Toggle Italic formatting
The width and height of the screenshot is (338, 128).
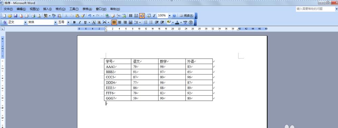pyautogui.click(x=80, y=22)
